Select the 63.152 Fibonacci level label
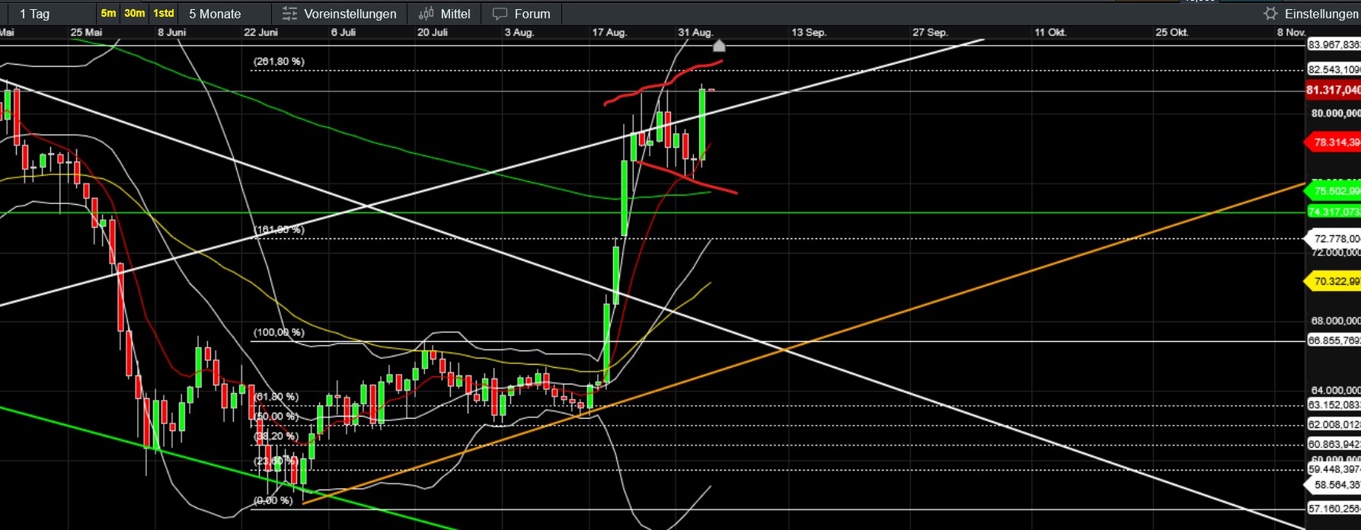 1334,404
